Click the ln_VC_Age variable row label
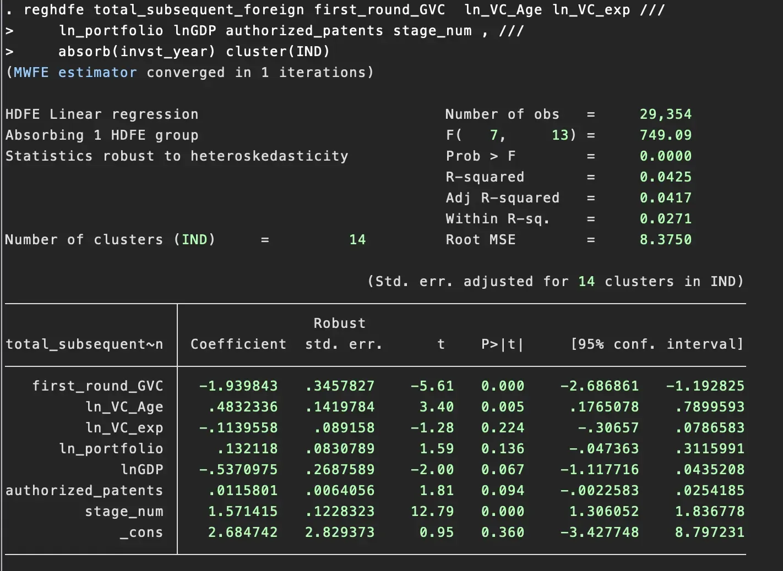Screen dimensions: 783x571 pos(124,407)
